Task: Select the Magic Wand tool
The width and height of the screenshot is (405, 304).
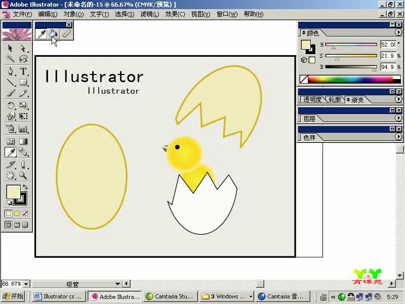Action: (x=10, y=59)
